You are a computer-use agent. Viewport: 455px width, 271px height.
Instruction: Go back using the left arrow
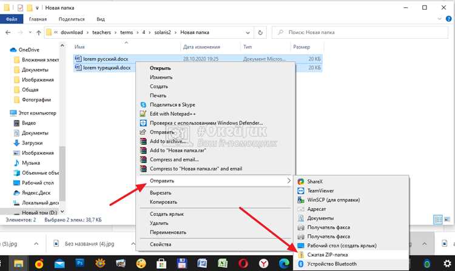[x=8, y=33]
